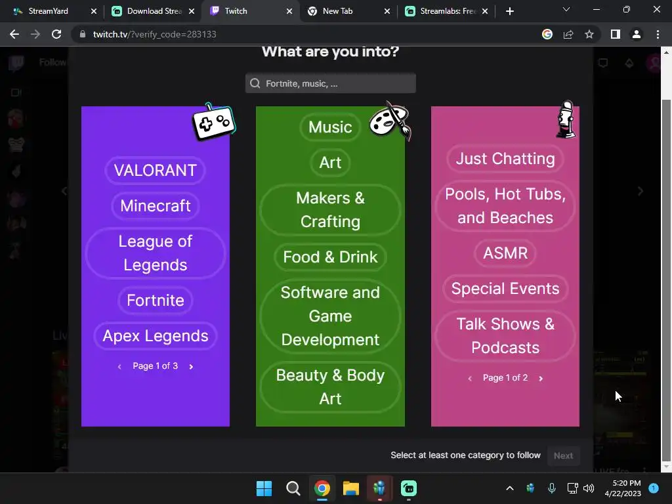Viewport: 672px width, 504px height.
Task: Open the notification badge in tray
Action: click(x=654, y=488)
